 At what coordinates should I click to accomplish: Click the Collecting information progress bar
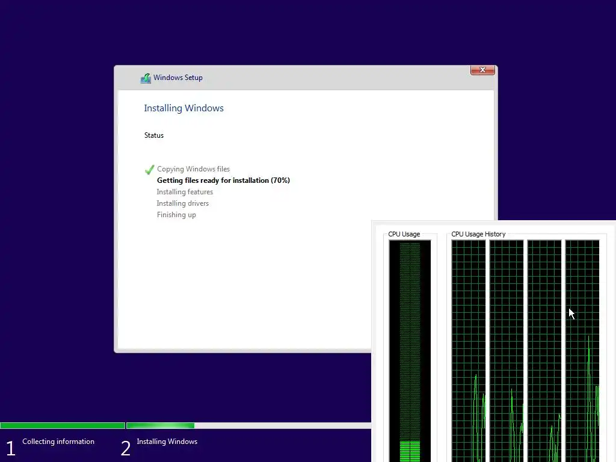point(63,425)
